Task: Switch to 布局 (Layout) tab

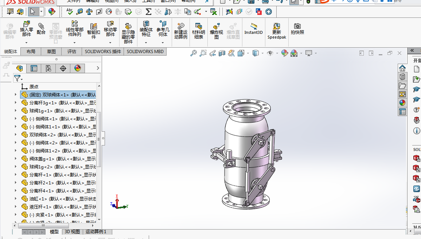Action: tap(31, 51)
